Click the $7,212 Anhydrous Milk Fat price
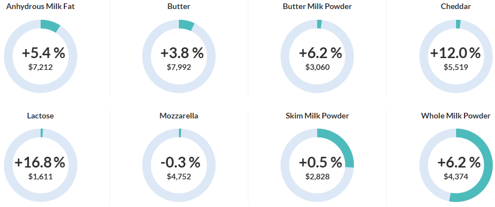The height and width of the screenshot is (207, 495). (x=41, y=67)
